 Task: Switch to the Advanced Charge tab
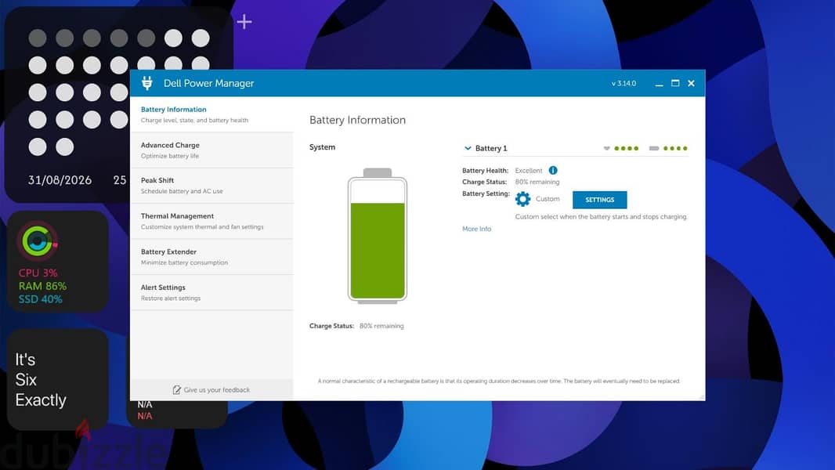pyautogui.click(x=211, y=150)
